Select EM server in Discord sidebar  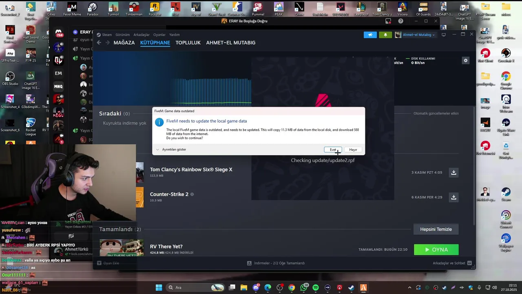[x=58, y=73]
